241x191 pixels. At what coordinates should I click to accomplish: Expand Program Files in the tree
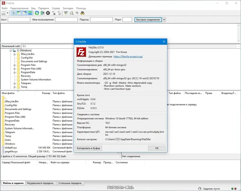(14, 65)
